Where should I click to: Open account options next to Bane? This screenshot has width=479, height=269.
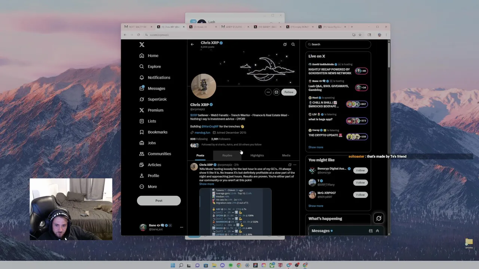[181, 227]
